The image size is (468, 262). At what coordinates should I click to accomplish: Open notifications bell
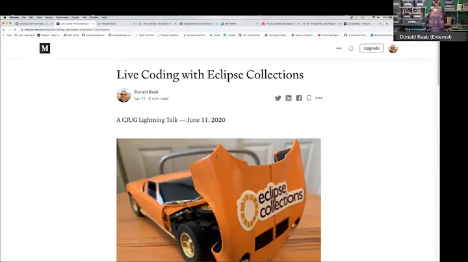tap(351, 48)
